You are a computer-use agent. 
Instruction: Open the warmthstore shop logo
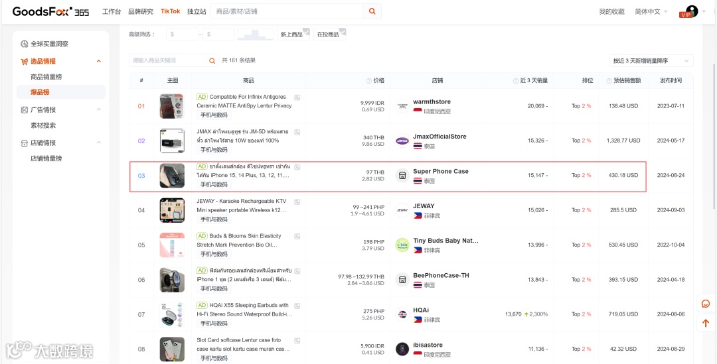coord(402,106)
